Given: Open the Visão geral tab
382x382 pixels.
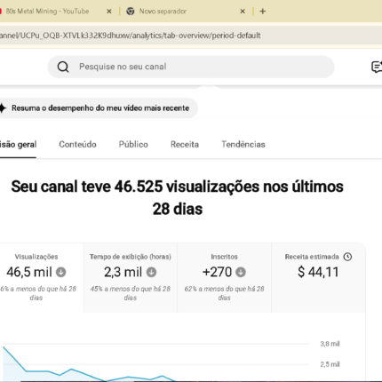Looking at the screenshot, I should (x=18, y=145).
